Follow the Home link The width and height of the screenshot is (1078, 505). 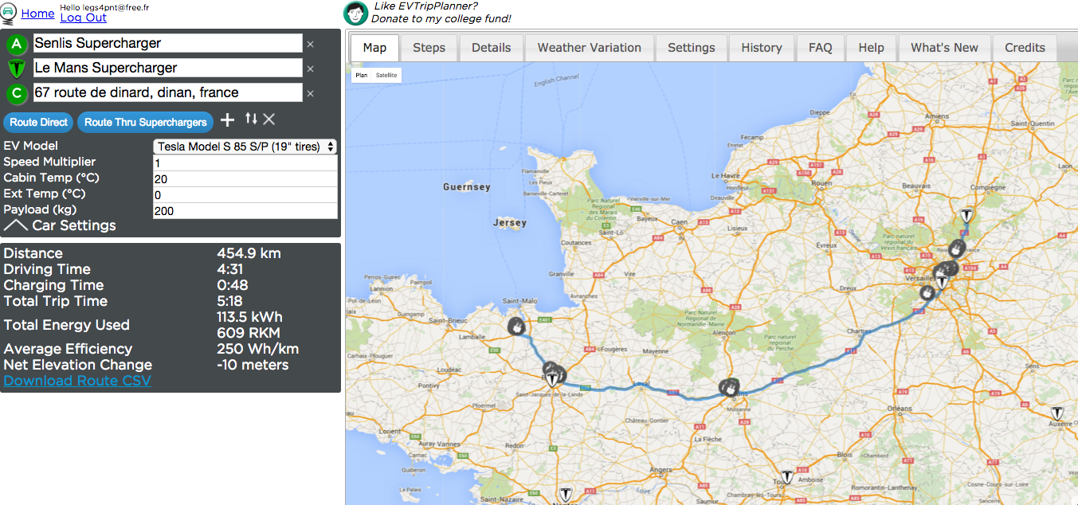click(x=37, y=14)
